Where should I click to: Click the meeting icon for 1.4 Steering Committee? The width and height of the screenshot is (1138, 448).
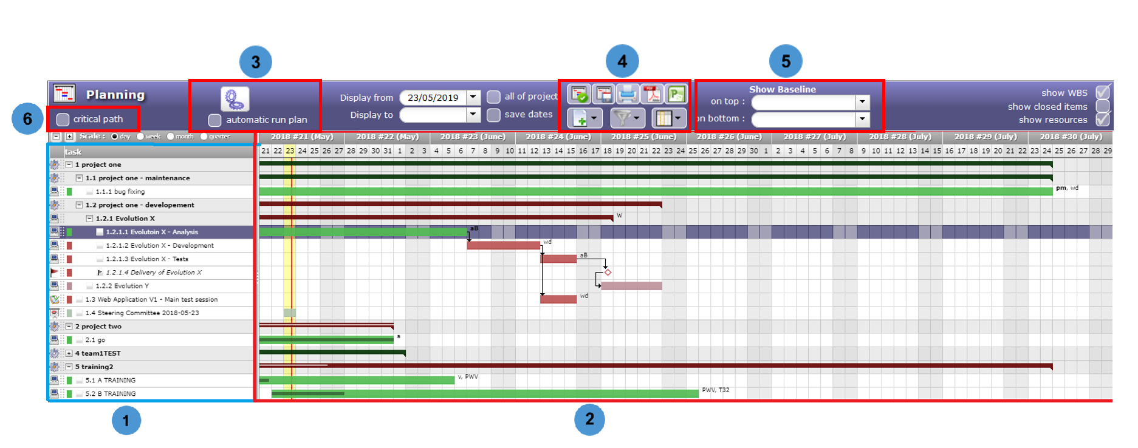(x=55, y=313)
